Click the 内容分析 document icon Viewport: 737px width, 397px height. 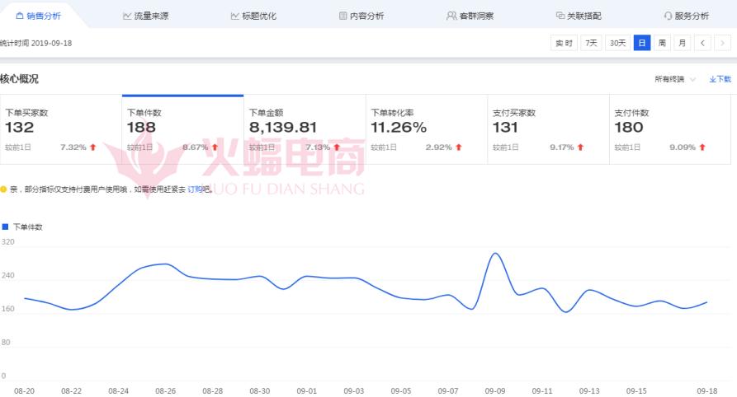(343, 16)
